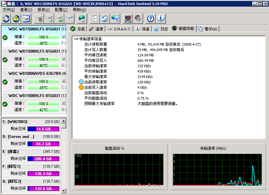
Task: Click the globe with disk toolbar icon
Action: [x=82, y=18]
